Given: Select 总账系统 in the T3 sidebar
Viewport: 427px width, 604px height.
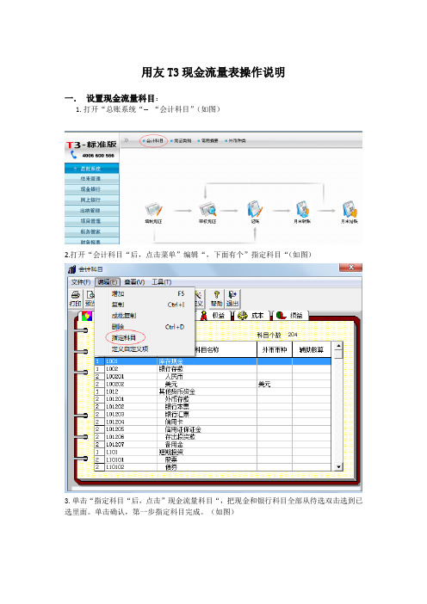Looking at the screenshot, I should (x=92, y=169).
